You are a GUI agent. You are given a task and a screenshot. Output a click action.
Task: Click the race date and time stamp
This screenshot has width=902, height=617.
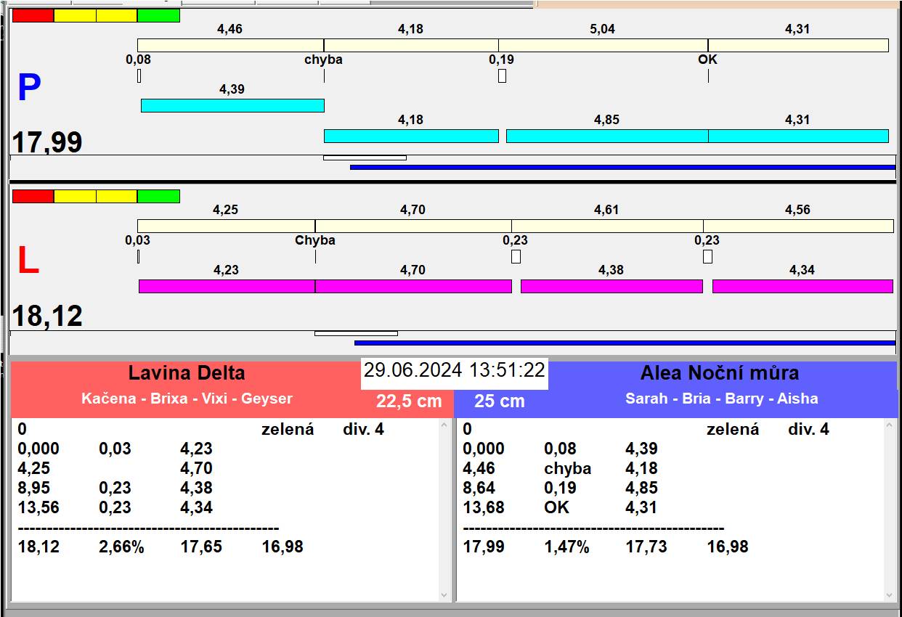[x=454, y=370]
